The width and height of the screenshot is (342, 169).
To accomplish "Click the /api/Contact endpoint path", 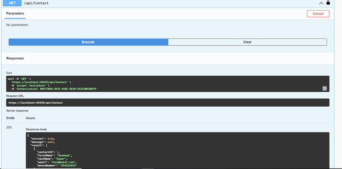I will click(x=36, y=3).
